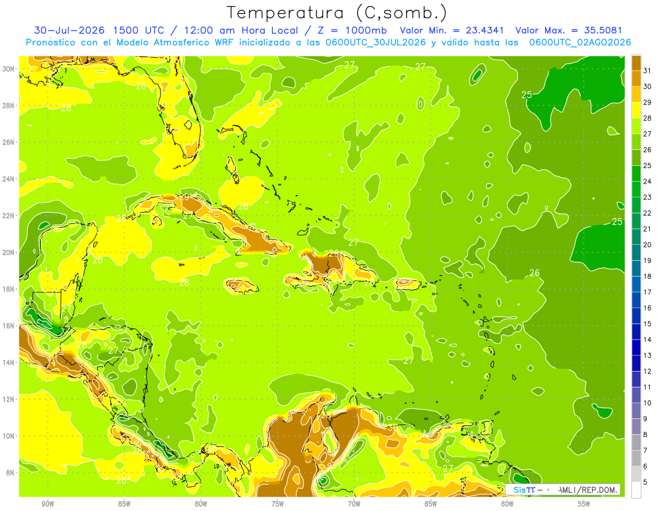Click the '16N' latitude axis label
This screenshot has width=662, height=511.
pos(9,326)
